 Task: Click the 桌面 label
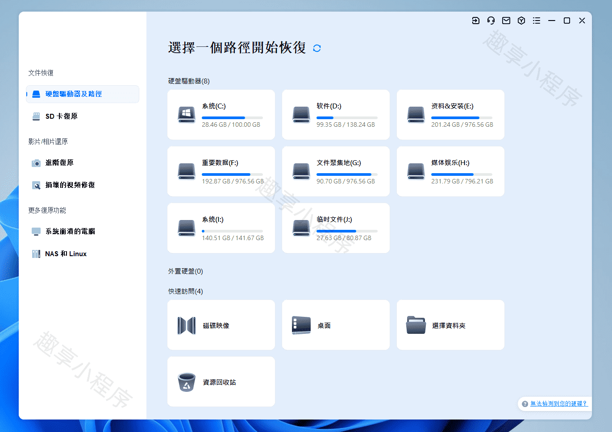pos(324,326)
